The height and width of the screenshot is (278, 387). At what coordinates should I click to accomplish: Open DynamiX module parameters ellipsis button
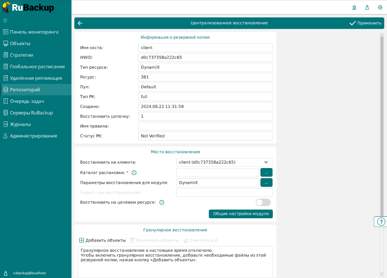click(266, 183)
